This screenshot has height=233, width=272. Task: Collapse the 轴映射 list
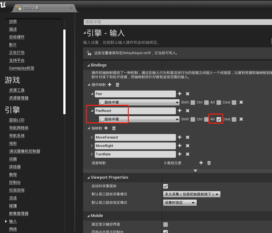tap(89, 128)
